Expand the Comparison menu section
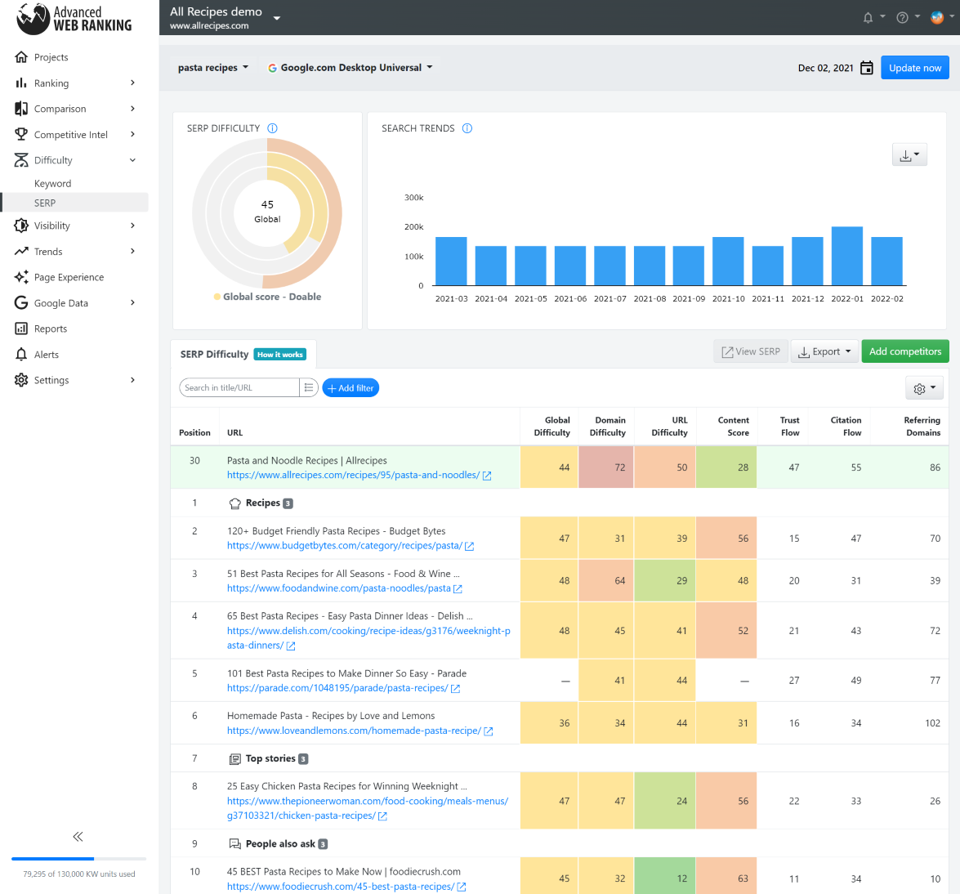Image resolution: width=960 pixels, height=894 pixels. tap(133, 109)
